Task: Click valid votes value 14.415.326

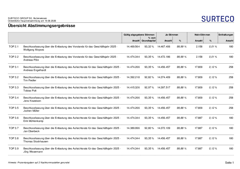Action: (133, 87)
